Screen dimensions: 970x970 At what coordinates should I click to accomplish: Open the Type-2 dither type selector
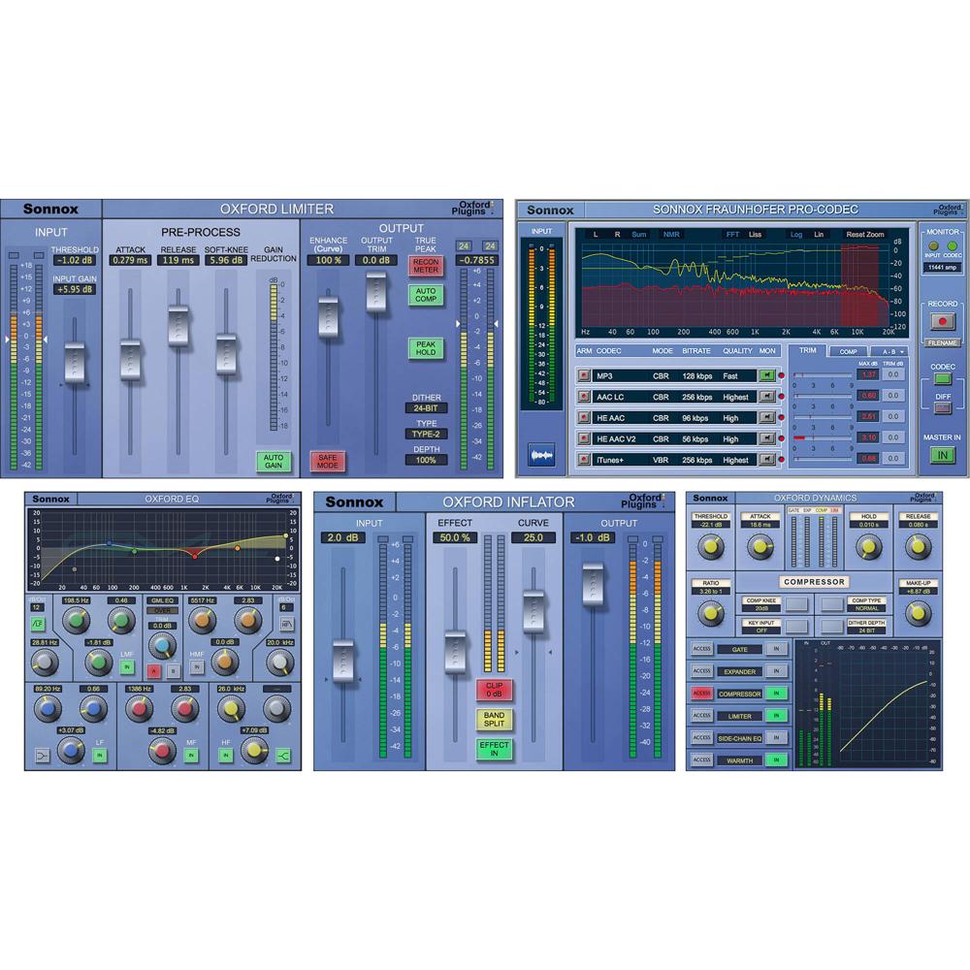tap(426, 434)
